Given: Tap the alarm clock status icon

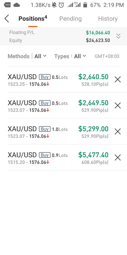Looking at the screenshot, I should (x=61, y=5).
